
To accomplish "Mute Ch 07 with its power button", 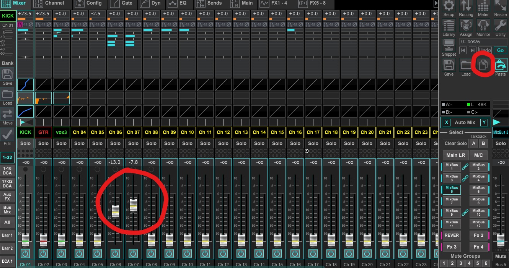I will tap(133, 253).
